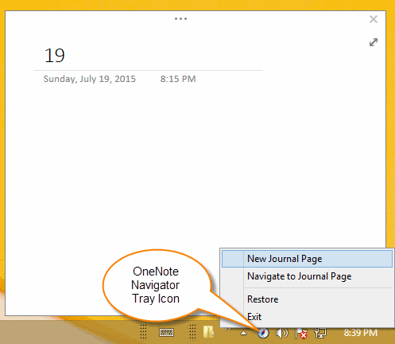
Task: Select the 8:15 PM page timestamp
Action: [178, 79]
